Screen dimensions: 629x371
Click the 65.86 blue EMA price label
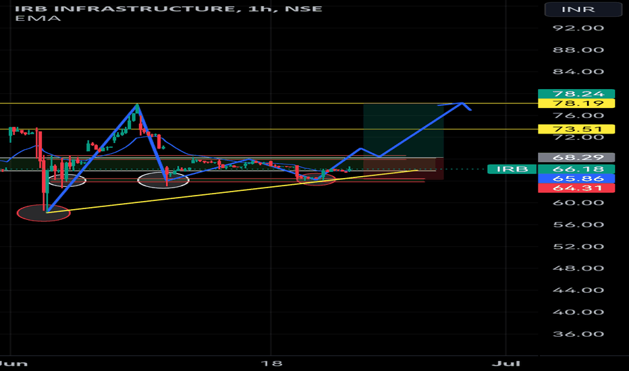tap(576, 179)
